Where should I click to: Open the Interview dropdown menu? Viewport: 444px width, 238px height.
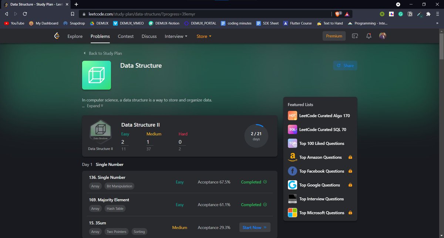[x=176, y=36]
